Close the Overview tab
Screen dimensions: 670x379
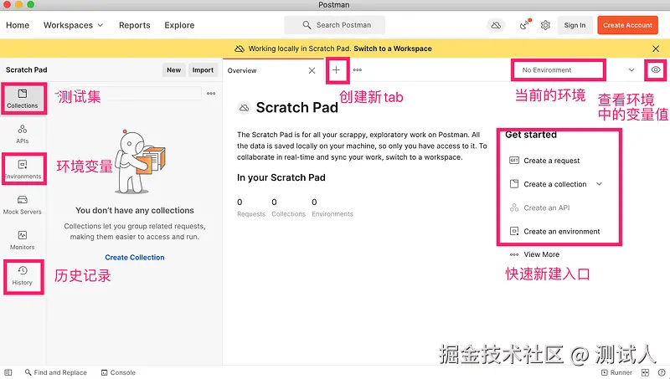click(312, 70)
